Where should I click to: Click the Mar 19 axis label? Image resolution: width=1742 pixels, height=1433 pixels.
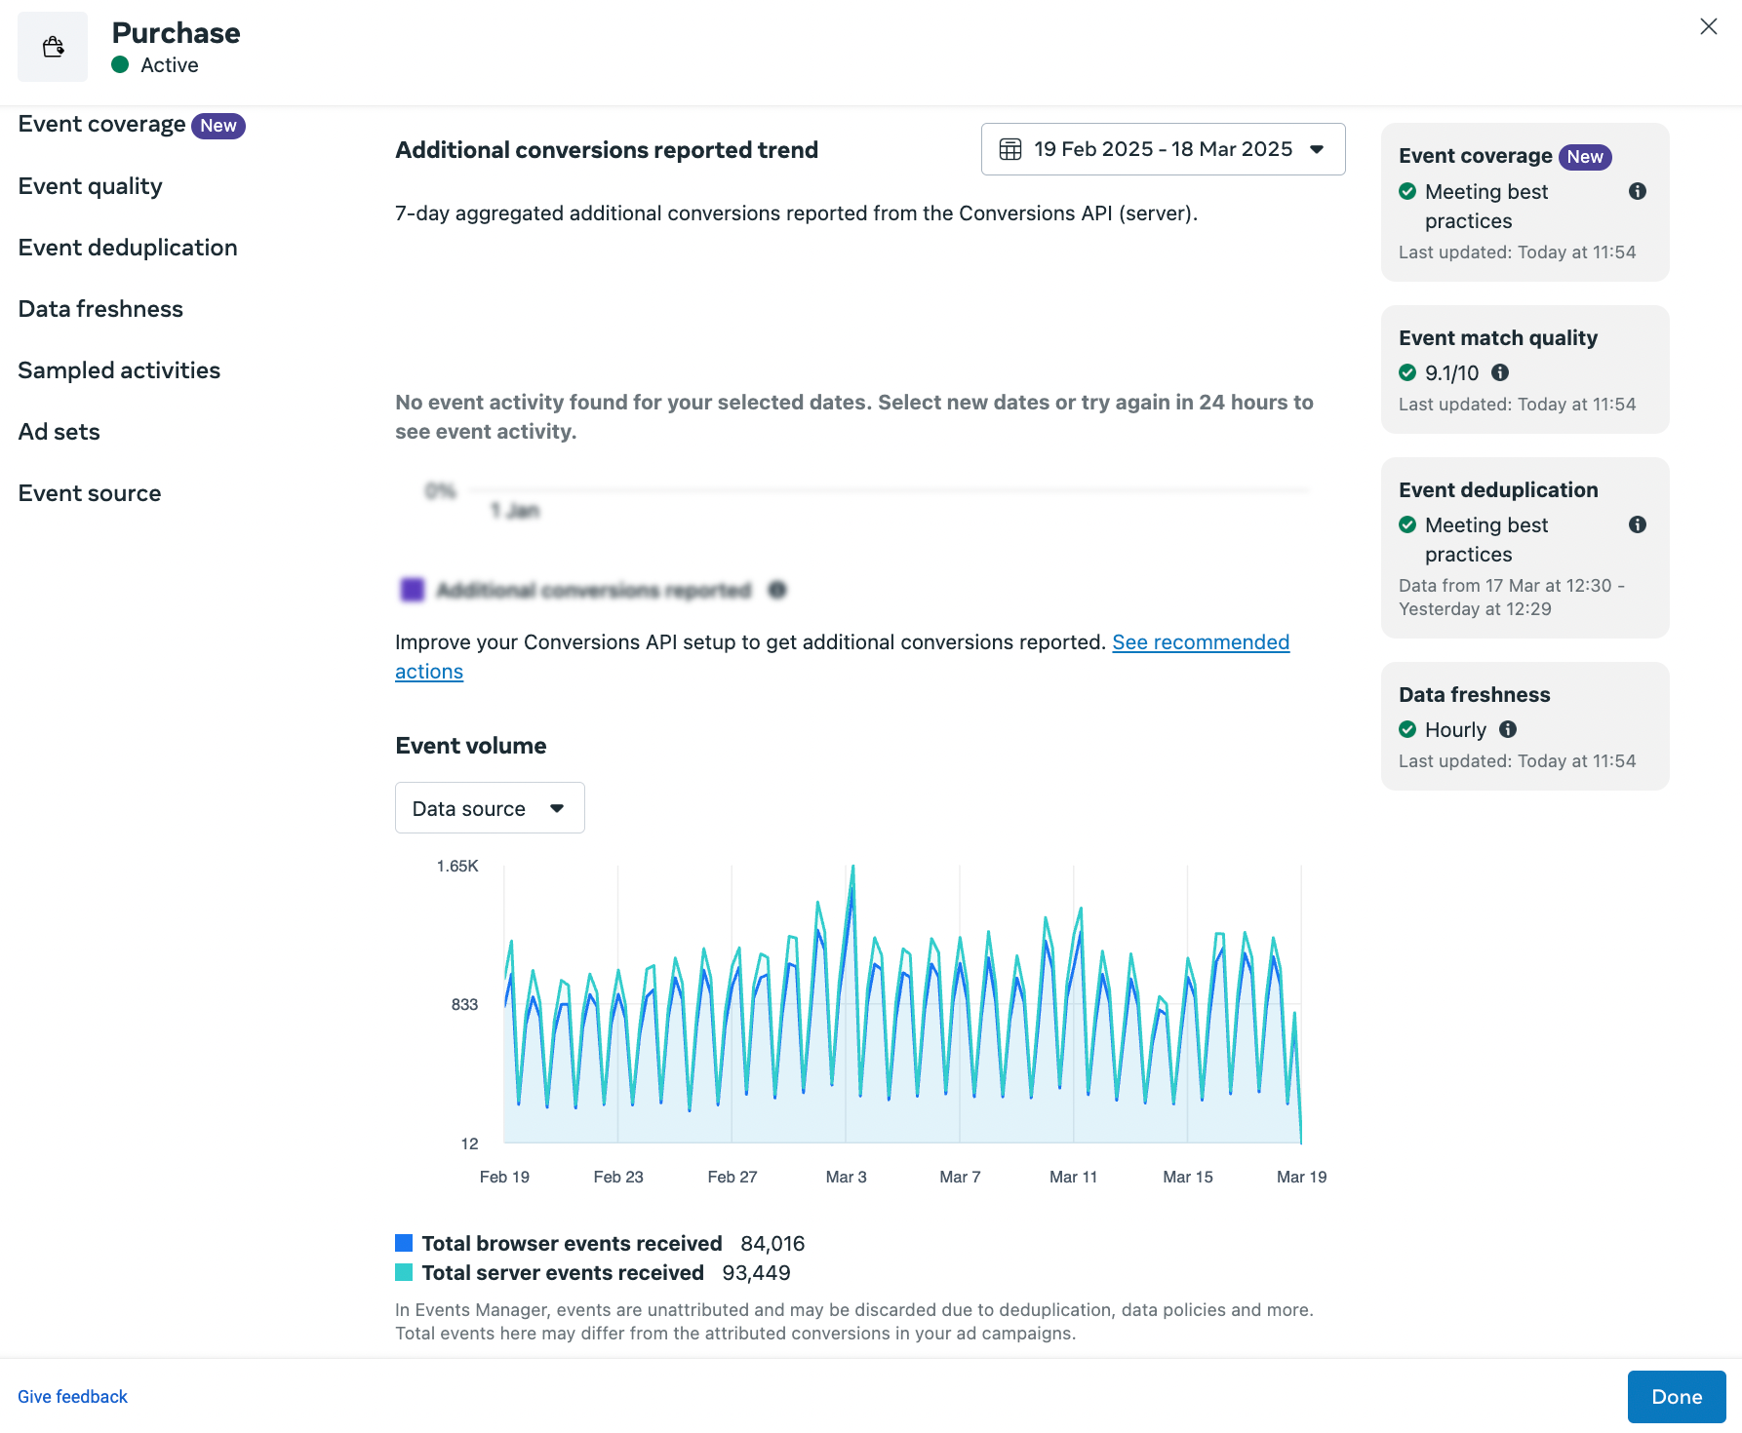[x=1301, y=1178]
